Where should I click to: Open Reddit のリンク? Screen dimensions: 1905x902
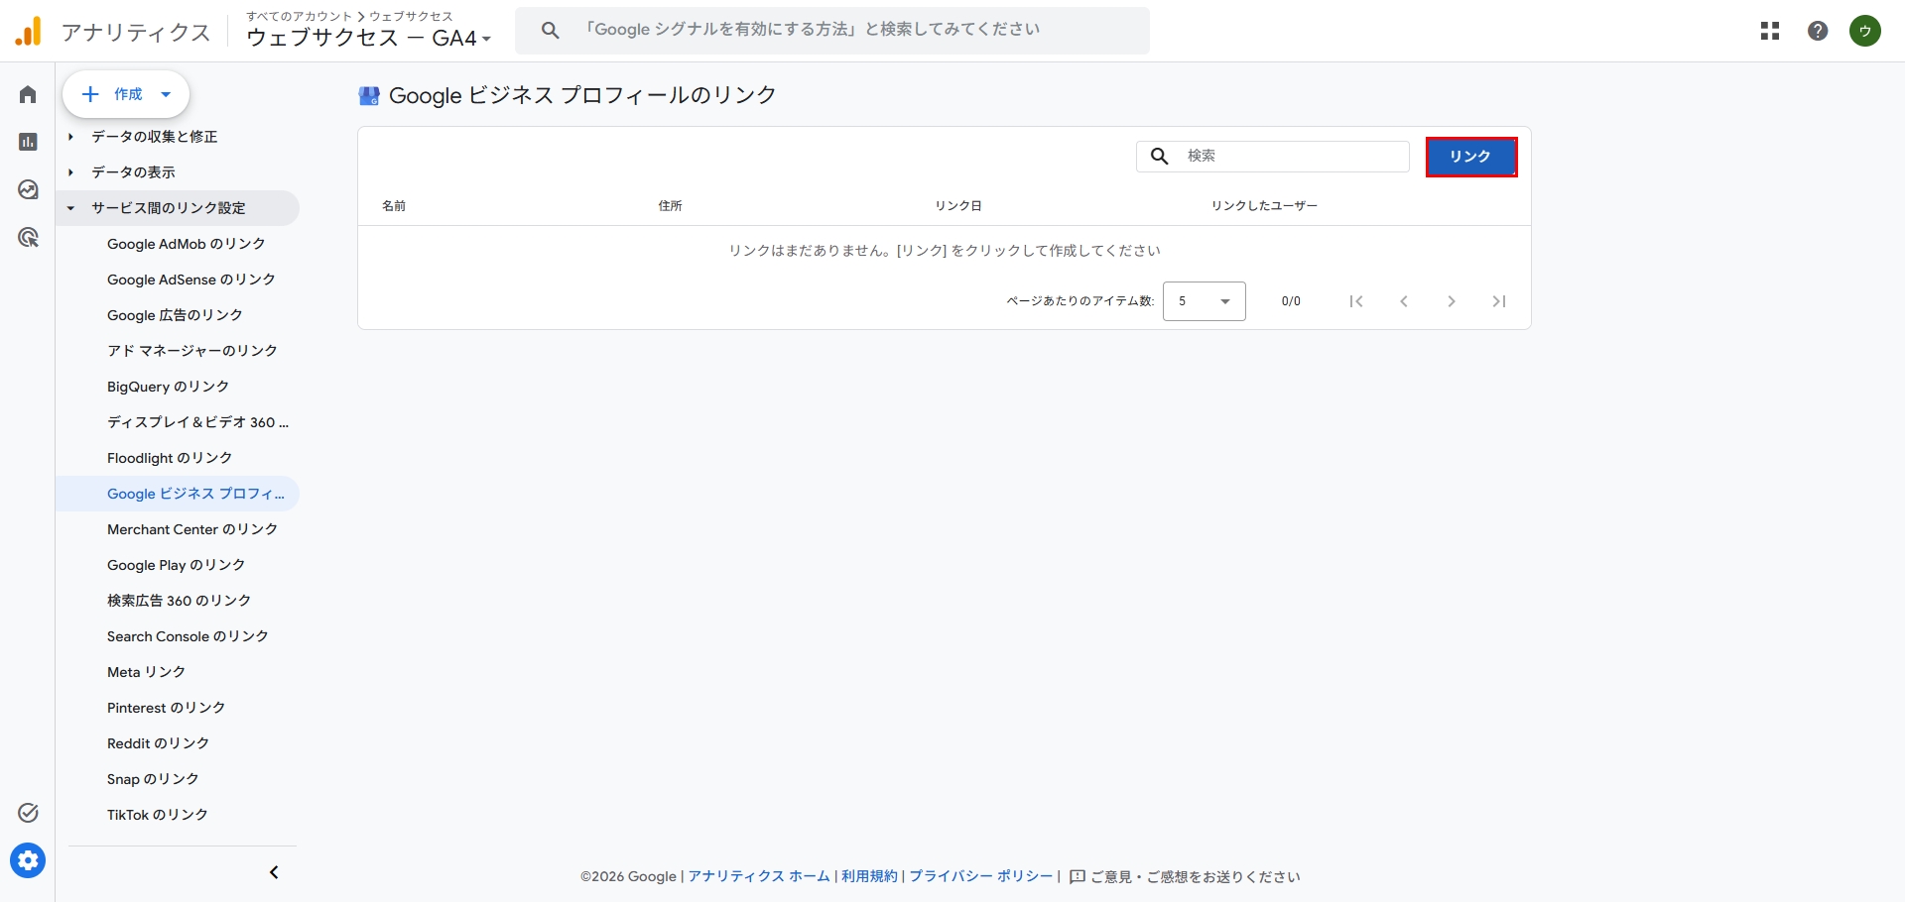point(158,743)
